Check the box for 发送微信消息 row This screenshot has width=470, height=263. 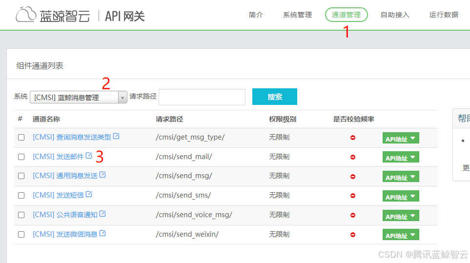(21, 234)
